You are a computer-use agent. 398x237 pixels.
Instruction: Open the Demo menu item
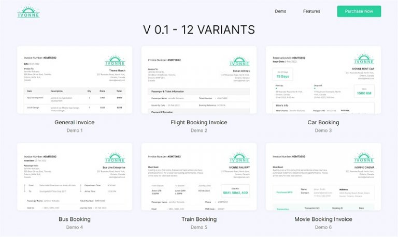tap(280, 11)
